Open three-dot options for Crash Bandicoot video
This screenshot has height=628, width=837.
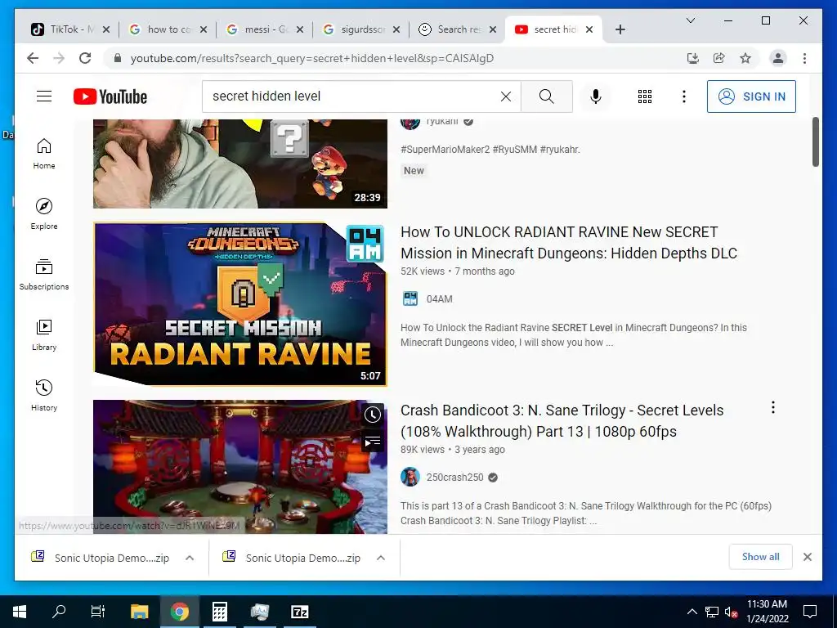(x=773, y=407)
